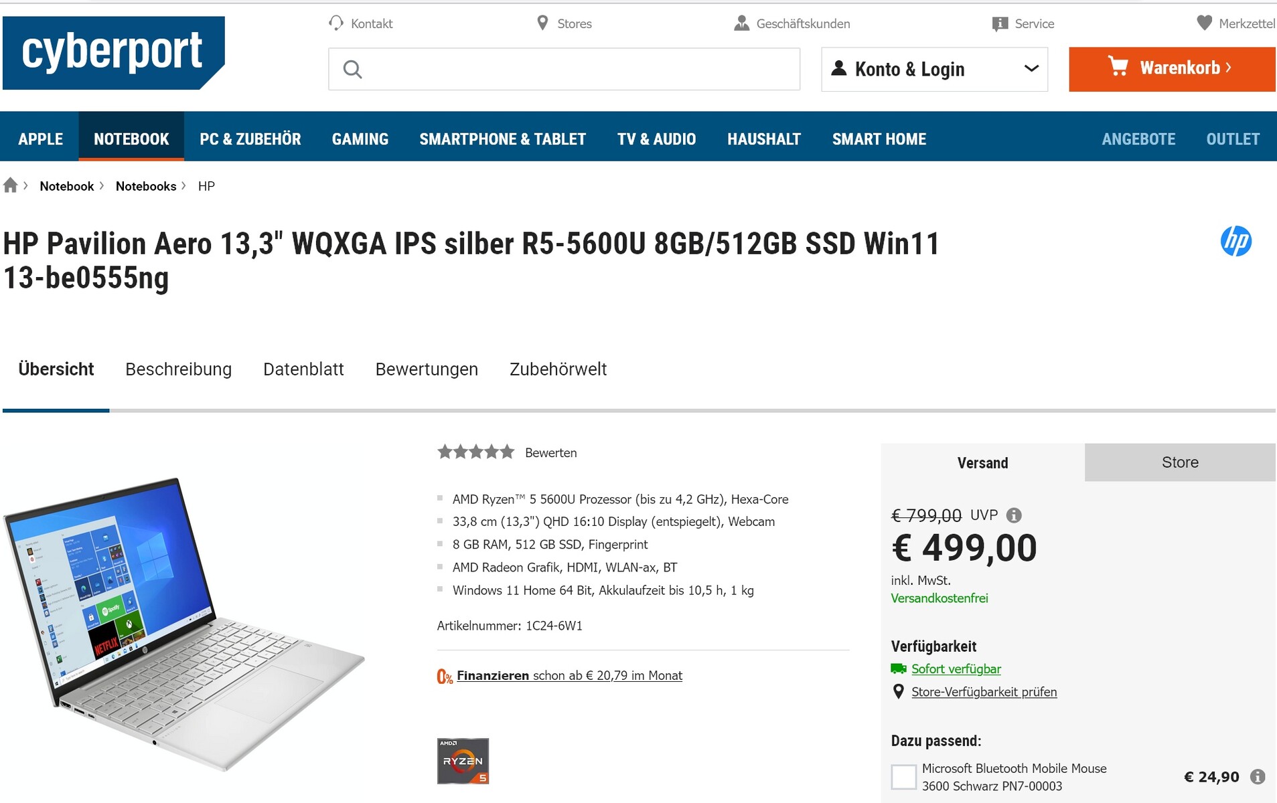Click into the search input field

[x=576, y=70]
